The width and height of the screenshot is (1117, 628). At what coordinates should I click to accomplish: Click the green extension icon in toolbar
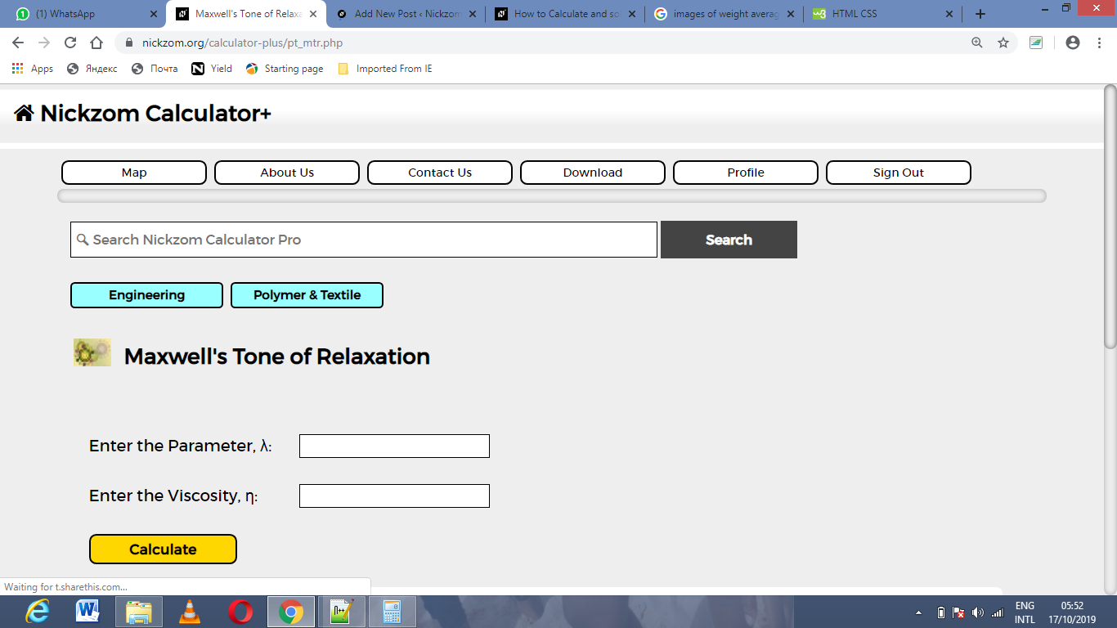tap(1036, 43)
